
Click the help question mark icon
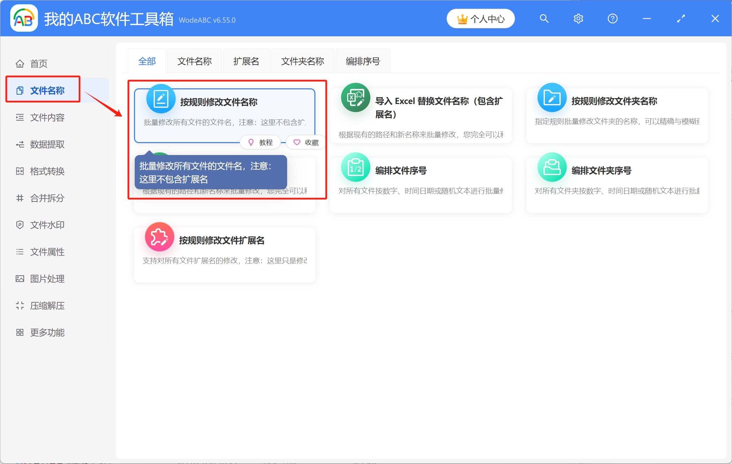(612, 19)
